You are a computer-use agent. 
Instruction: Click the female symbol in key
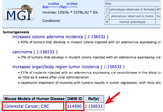107,9
